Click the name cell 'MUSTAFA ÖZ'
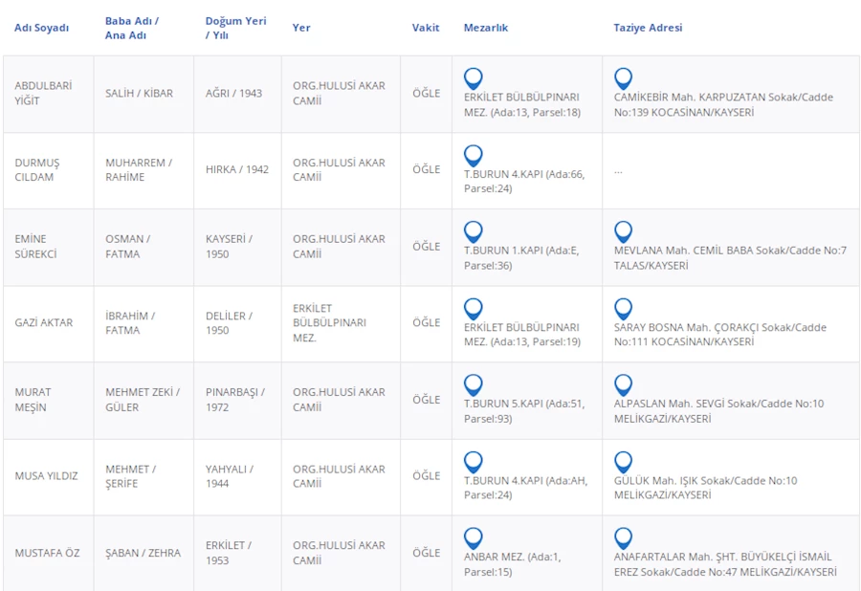 pos(47,553)
